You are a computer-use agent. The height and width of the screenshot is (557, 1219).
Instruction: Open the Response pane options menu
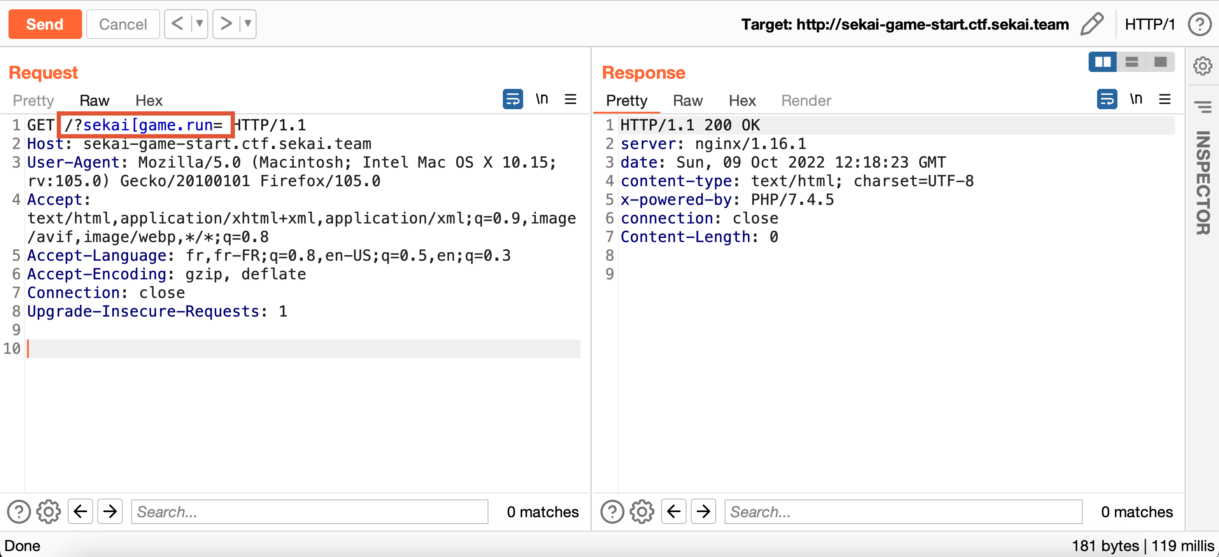1164,99
